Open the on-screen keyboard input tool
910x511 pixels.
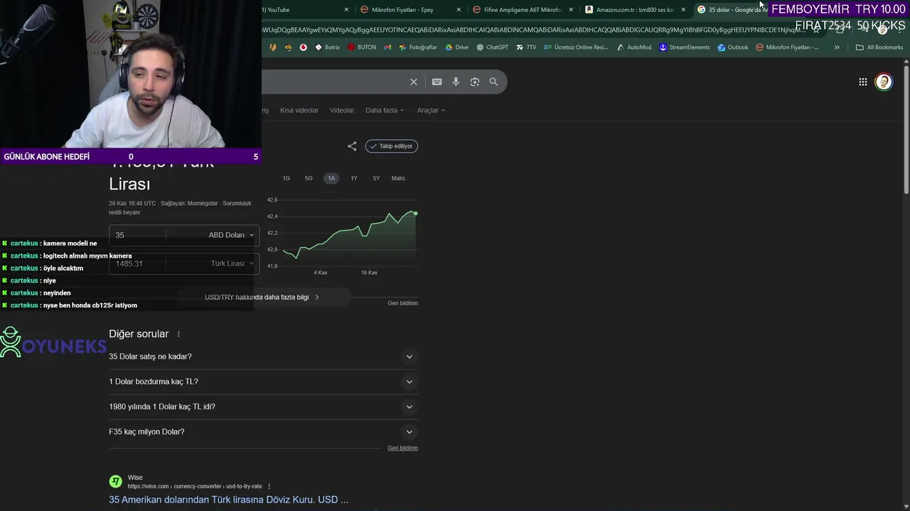pos(437,82)
